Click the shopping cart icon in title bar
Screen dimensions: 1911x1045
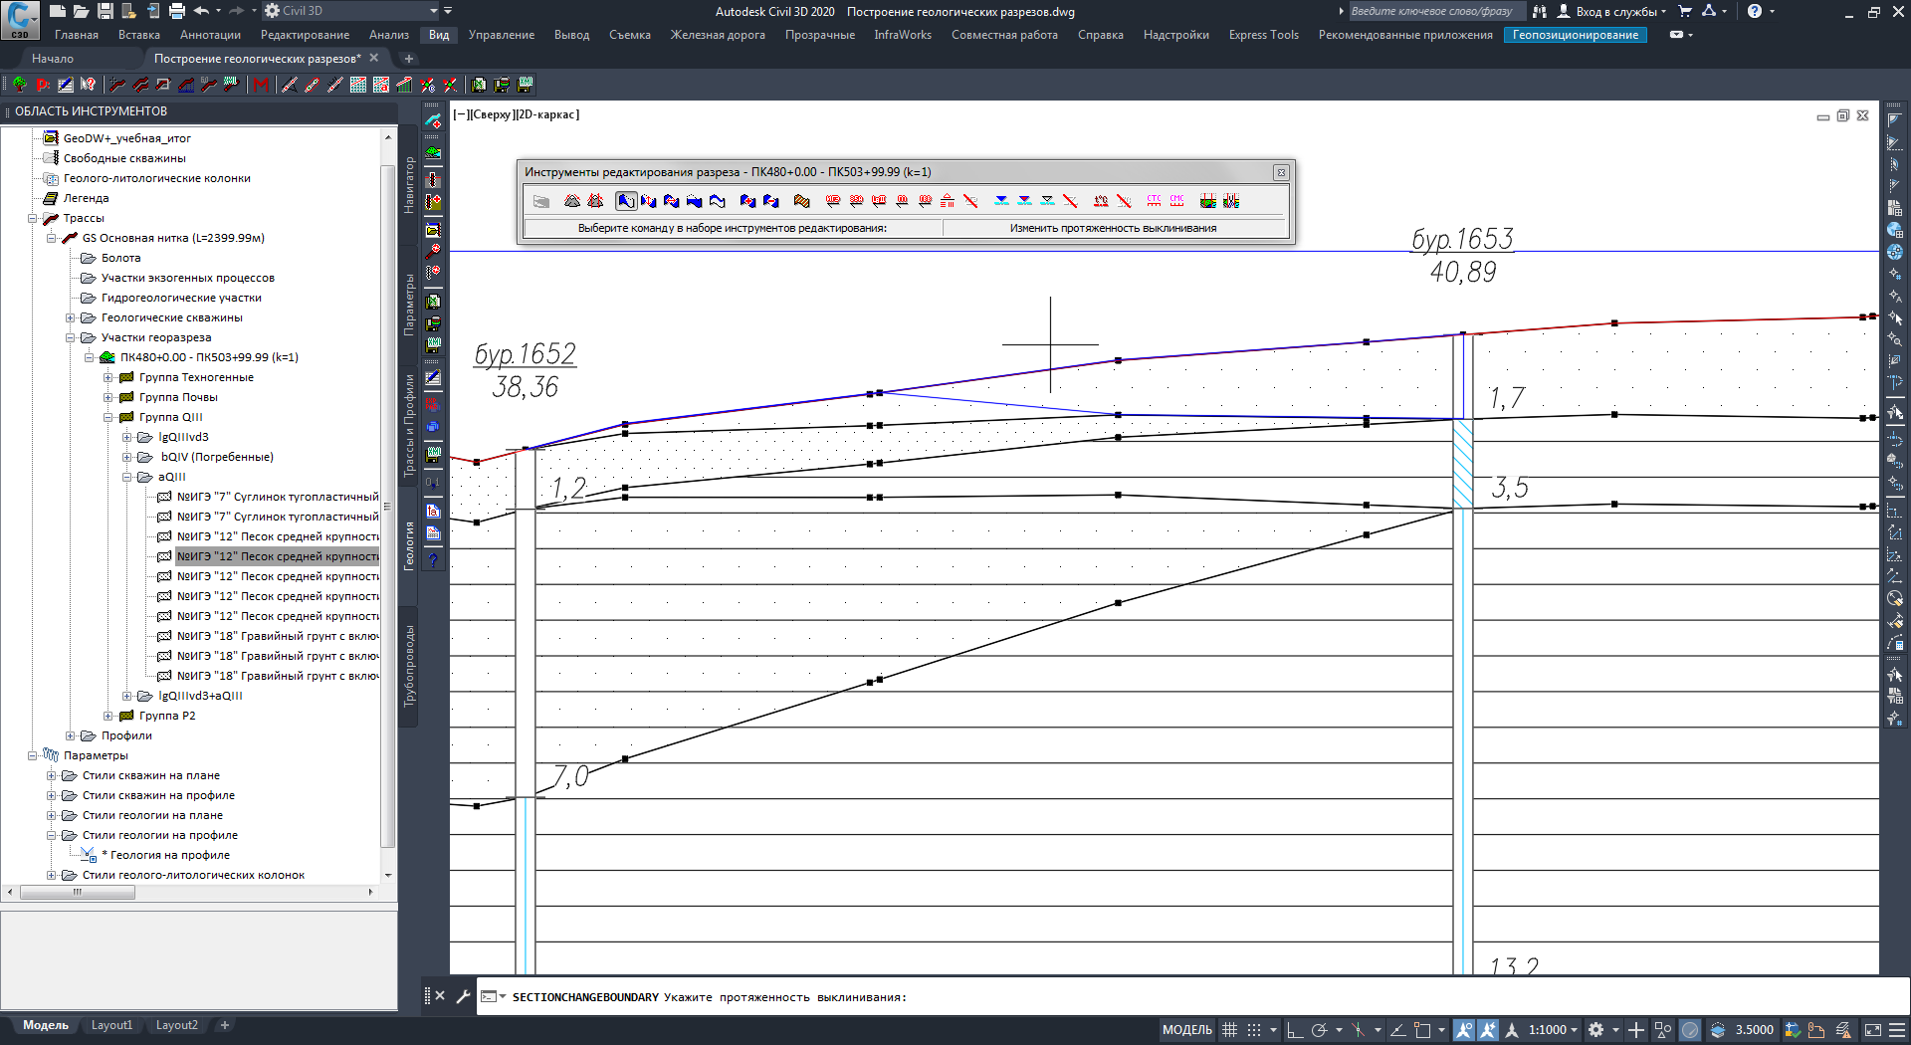pos(1685,11)
